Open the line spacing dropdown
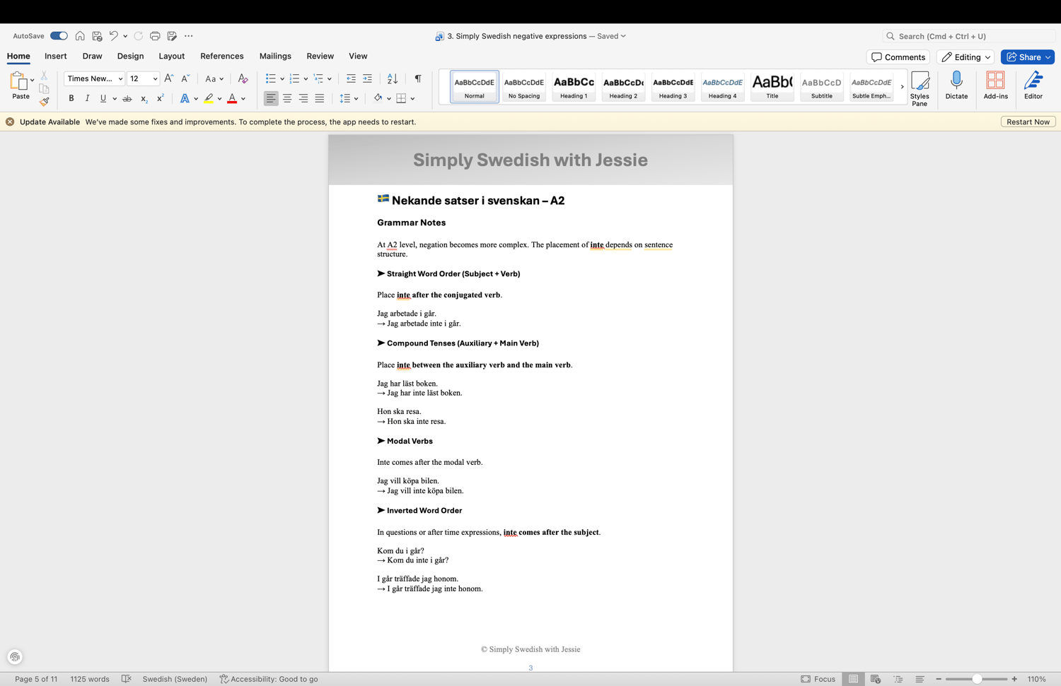This screenshot has height=686, width=1061. coord(349,99)
